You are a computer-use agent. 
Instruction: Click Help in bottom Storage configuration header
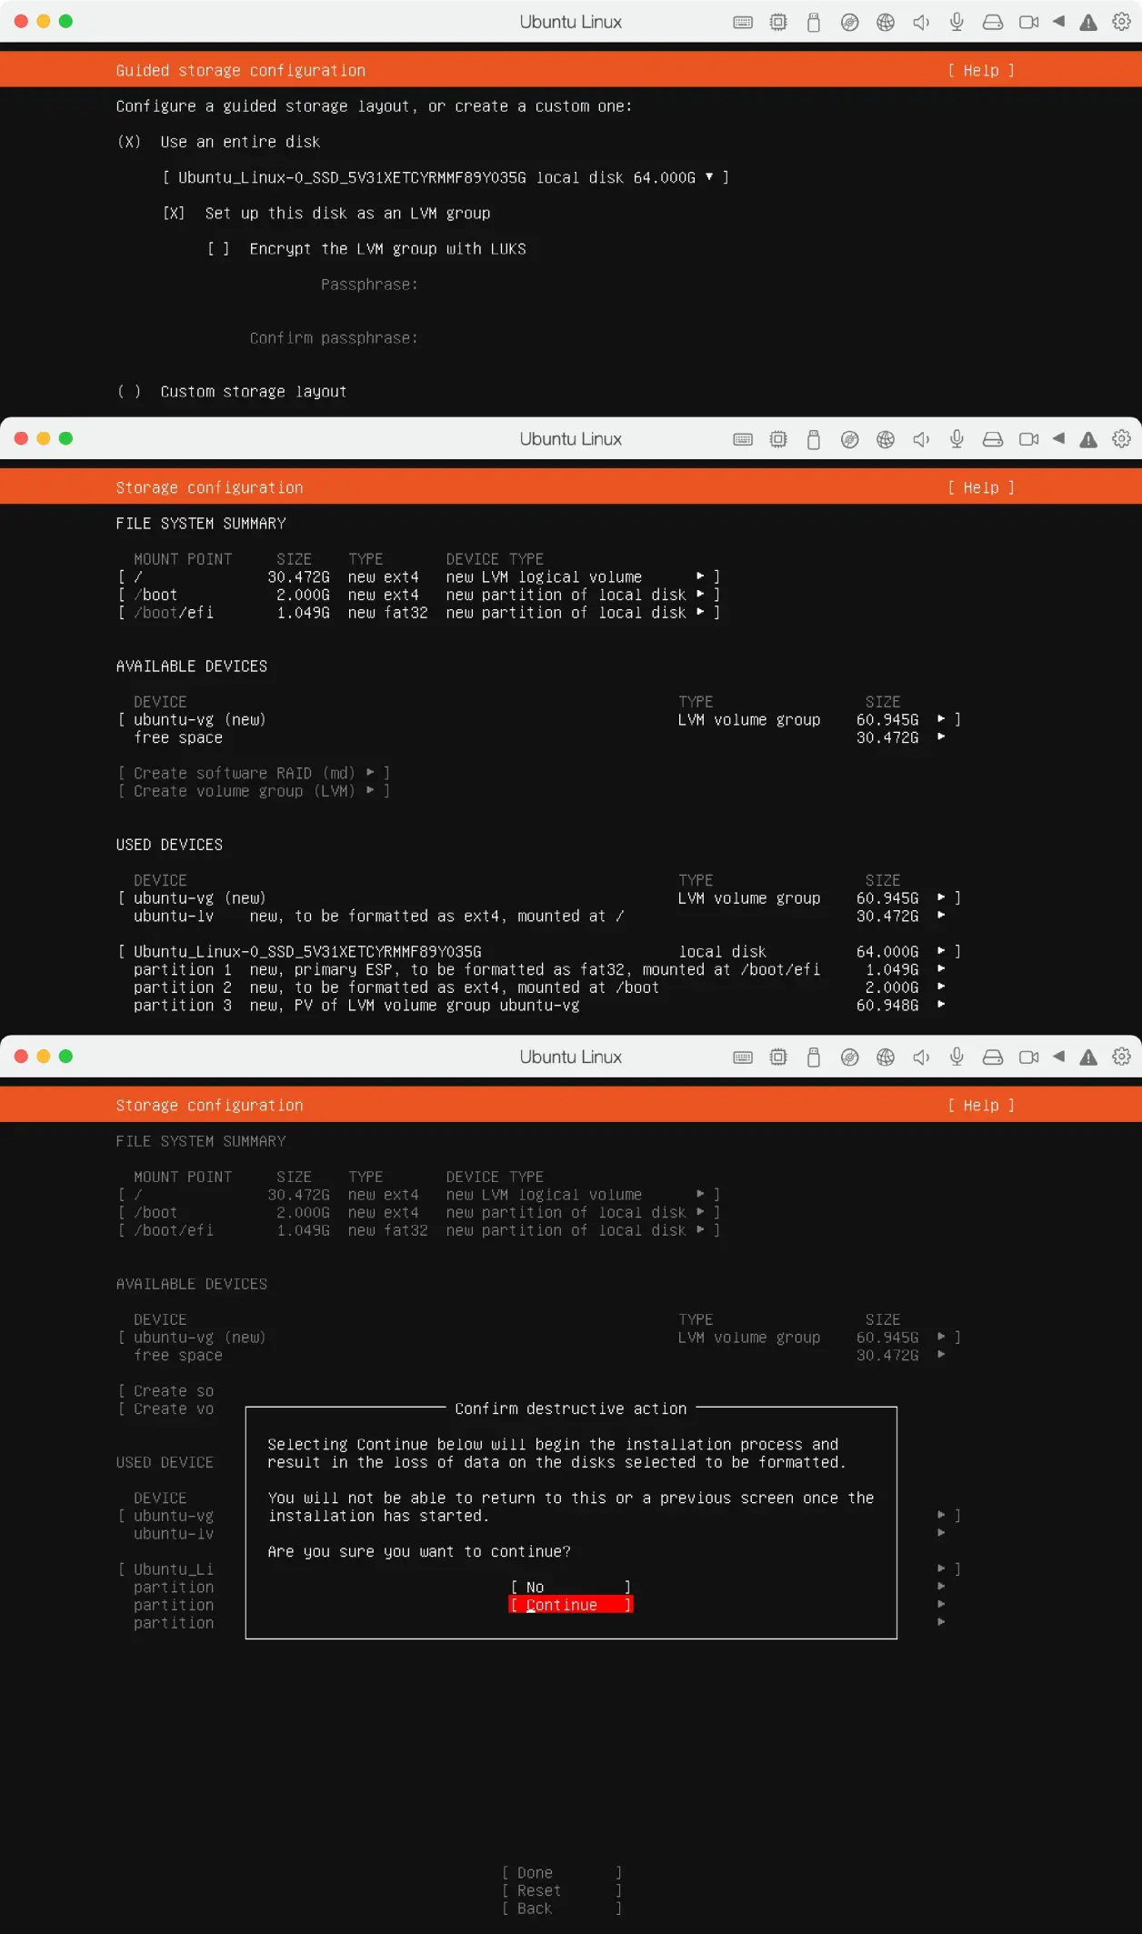tap(981, 1105)
